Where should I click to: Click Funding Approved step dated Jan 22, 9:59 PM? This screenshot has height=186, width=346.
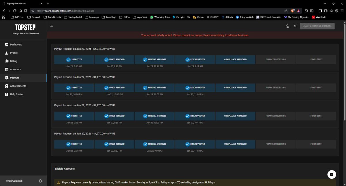[x=155, y=144]
